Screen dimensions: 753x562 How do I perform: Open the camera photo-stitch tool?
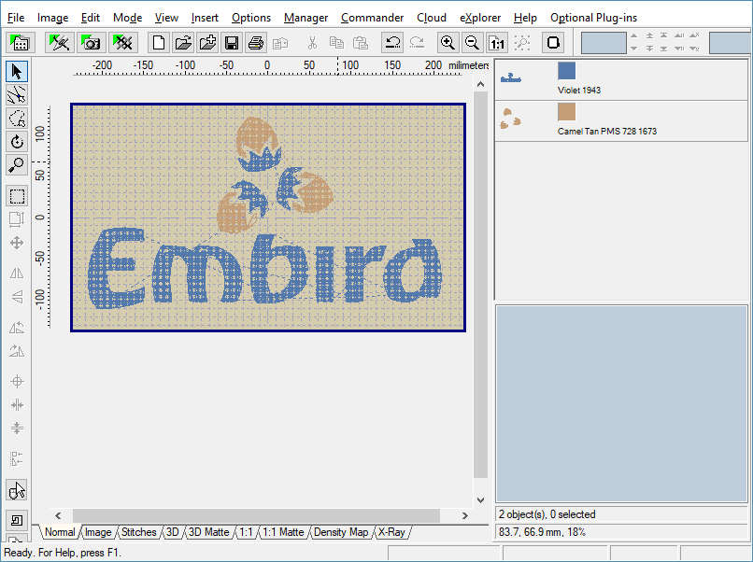click(91, 43)
